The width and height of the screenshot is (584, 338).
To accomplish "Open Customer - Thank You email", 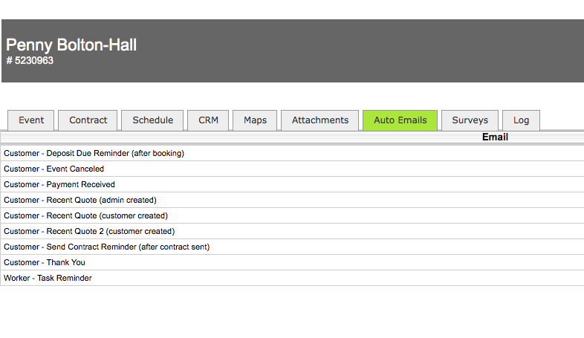I will point(45,263).
